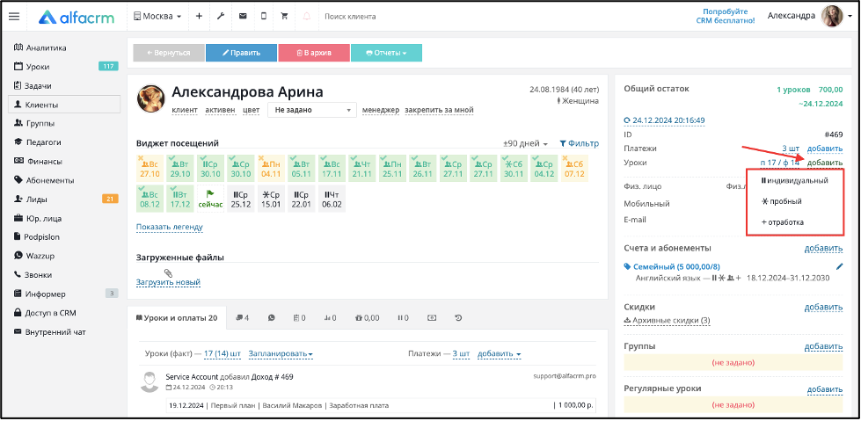The image size is (861, 421).
Task: Click the Ср 25.12 planned lesson cell
Action: pyautogui.click(x=240, y=199)
